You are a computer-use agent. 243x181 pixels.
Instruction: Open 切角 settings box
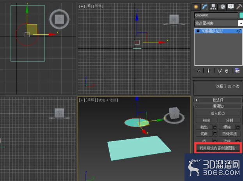click(x=215, y=134)
